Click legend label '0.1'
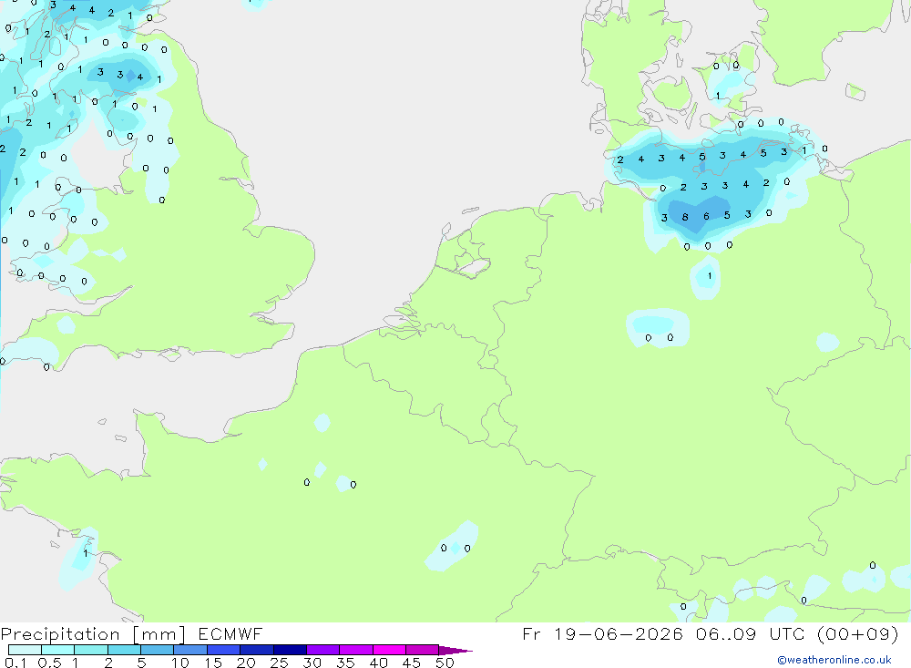This screenshot has height=668, width=911. pos(15,663)
